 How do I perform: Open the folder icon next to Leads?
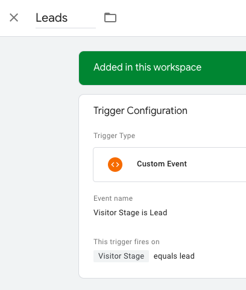(x=110, y=17)
